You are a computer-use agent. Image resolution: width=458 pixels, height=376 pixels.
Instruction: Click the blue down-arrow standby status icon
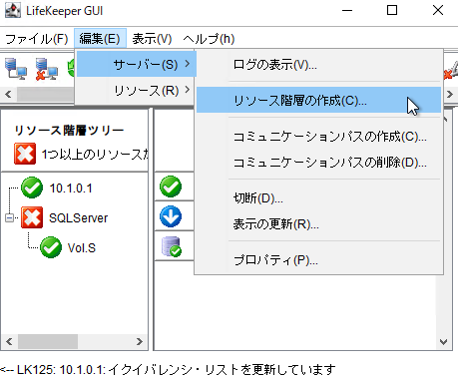point(171,216)
